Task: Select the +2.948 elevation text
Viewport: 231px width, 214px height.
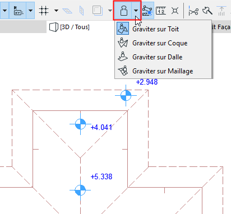Action: (147, 82)
